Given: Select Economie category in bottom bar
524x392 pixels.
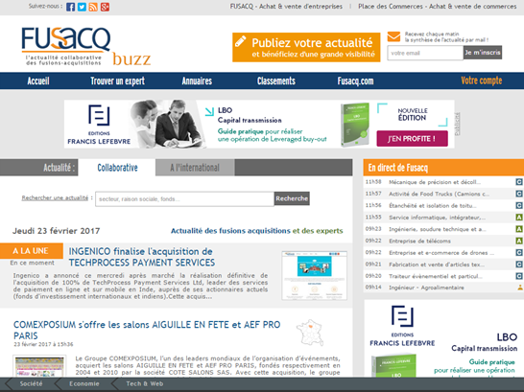Looking at the screenshot, I should 83,383.
